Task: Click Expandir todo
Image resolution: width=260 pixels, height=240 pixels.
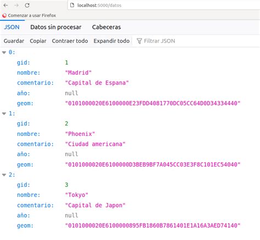Action: (x=111, y=41)
